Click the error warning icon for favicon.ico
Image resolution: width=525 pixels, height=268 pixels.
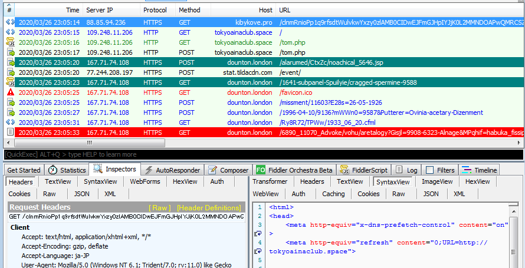pyautogui.click(x=10, y=92)
